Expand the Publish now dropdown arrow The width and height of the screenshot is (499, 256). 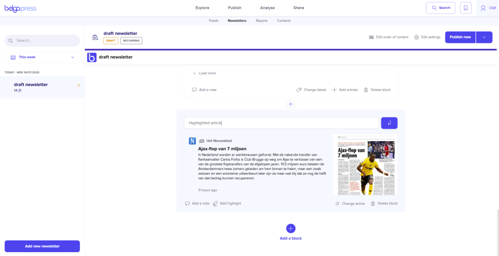point(484,37)
